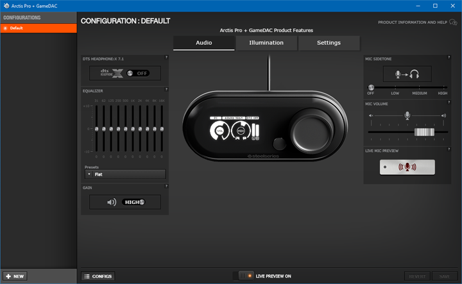Select the Default configuration in list

[x=38, y=28]
